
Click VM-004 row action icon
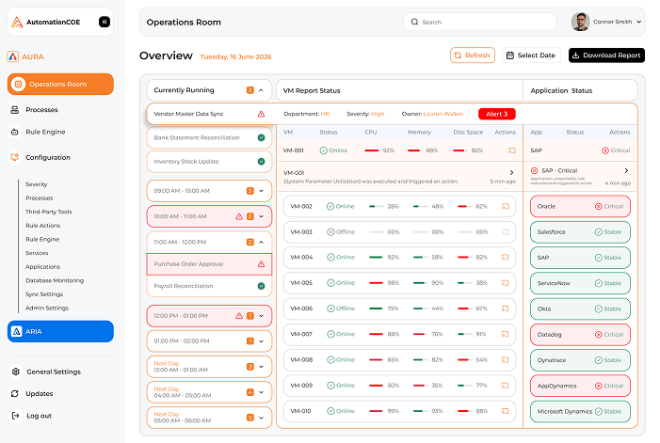coord(505,257)
